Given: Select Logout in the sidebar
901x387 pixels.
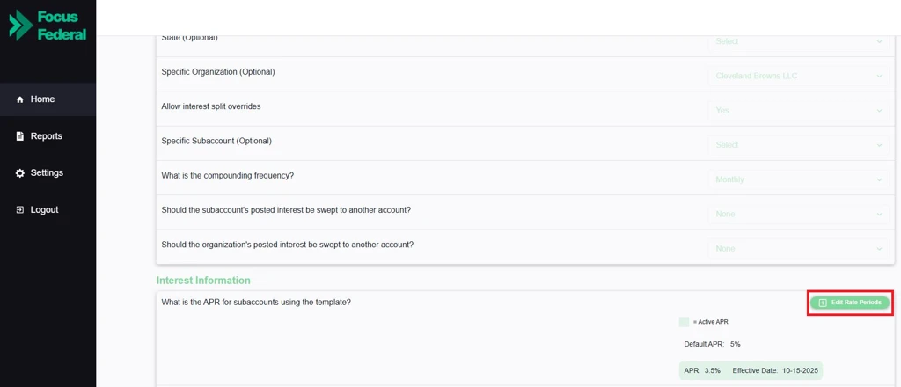Looking at the screenshot, I should pos(44,210).
